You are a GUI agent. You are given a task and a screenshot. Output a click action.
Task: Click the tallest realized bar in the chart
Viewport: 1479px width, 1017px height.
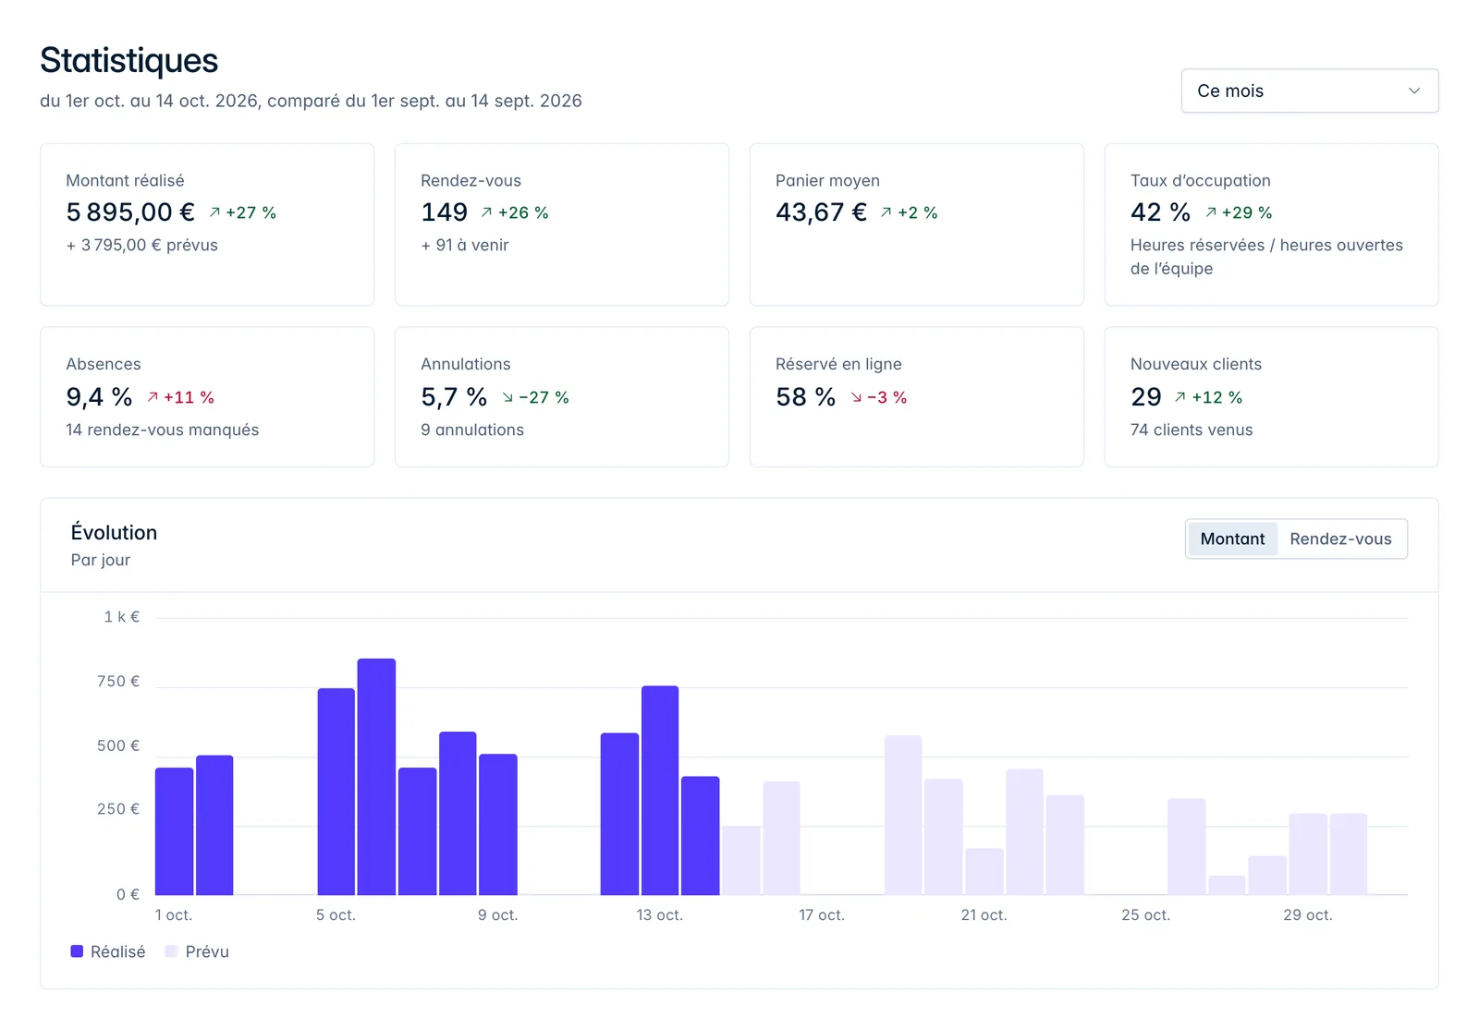[376, 777]
